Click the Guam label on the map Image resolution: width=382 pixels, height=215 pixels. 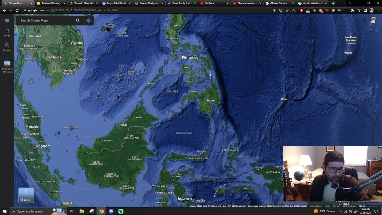point(348,53)
